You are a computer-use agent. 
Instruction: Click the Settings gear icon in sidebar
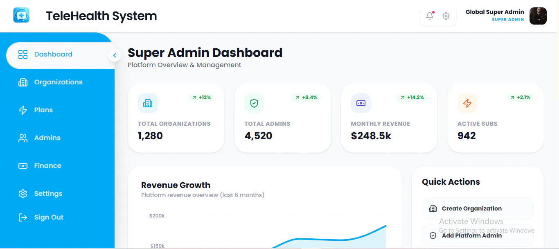click(23, 194)
